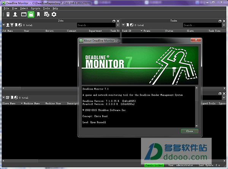Screen dimensions: 228x169
Task: Click the slave machine icon in main toolbar
Action: click(8, 14)
